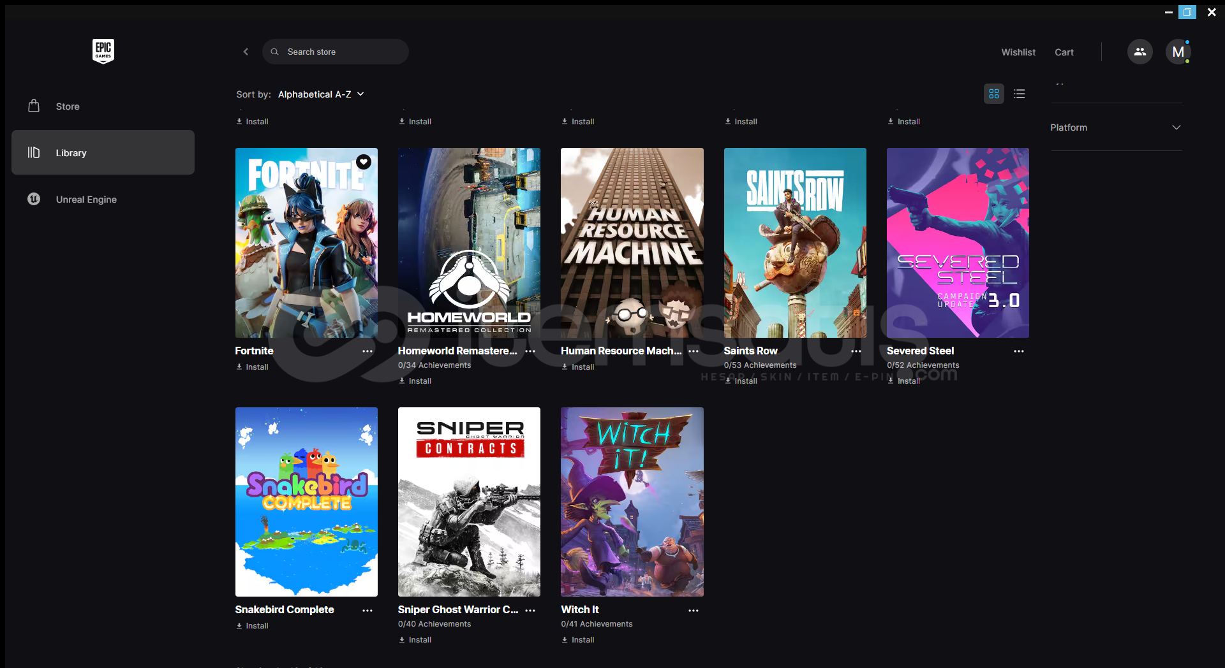Open Unreal Engine section in sidebar
Image resolution: width=1225 pixels, height=668 pixels.
pyautogui.click(x=103, y=199)
